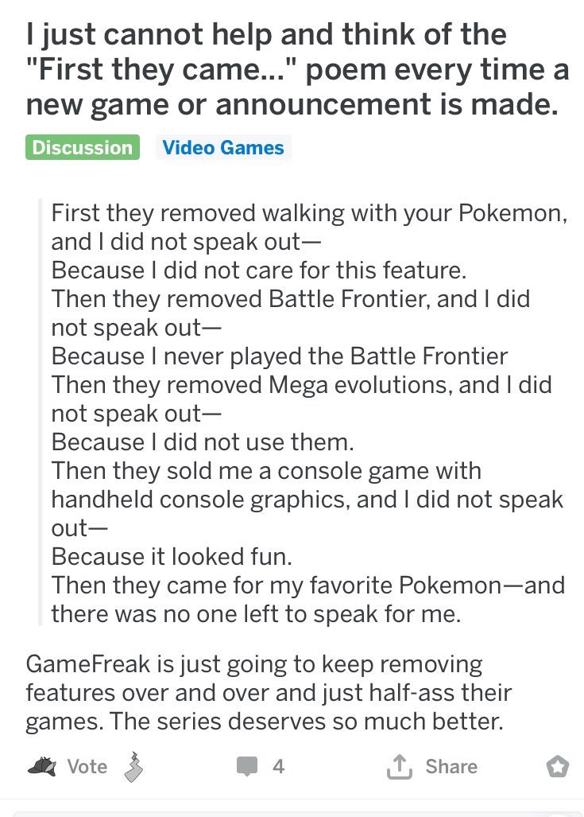Select the Video Games flair tag
The image size is (584, 817).
click(x=222, y=148)
